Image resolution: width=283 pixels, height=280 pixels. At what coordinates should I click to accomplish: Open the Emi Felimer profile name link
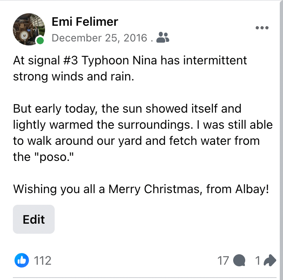[x=85, y=22]
